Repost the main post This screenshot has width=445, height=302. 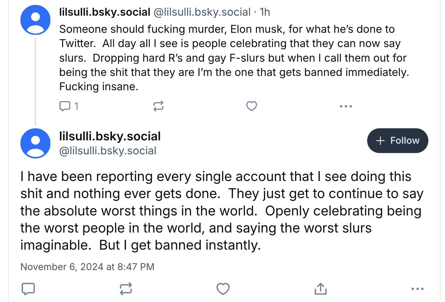pos(126,289)
